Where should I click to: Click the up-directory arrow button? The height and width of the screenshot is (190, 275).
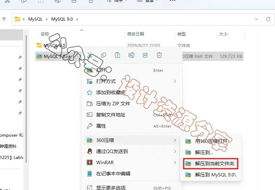click(4, 19)
